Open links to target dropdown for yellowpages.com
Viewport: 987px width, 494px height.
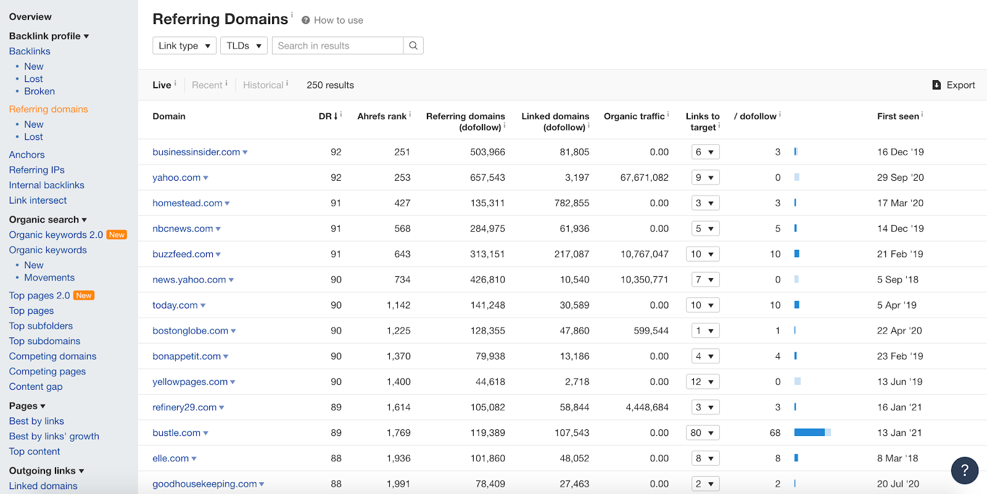tap(703, 382)
